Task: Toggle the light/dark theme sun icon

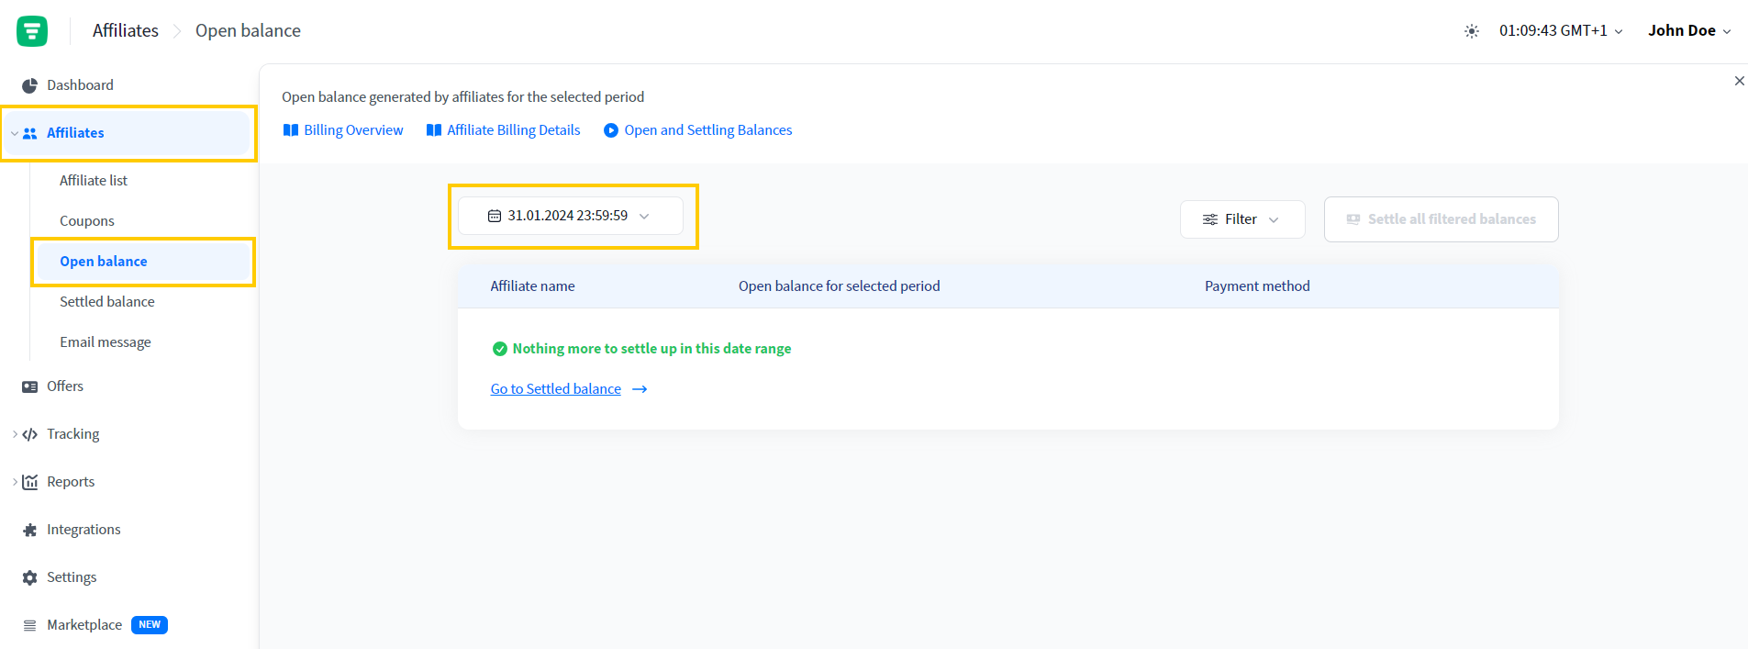Action: click(1471, 31)
